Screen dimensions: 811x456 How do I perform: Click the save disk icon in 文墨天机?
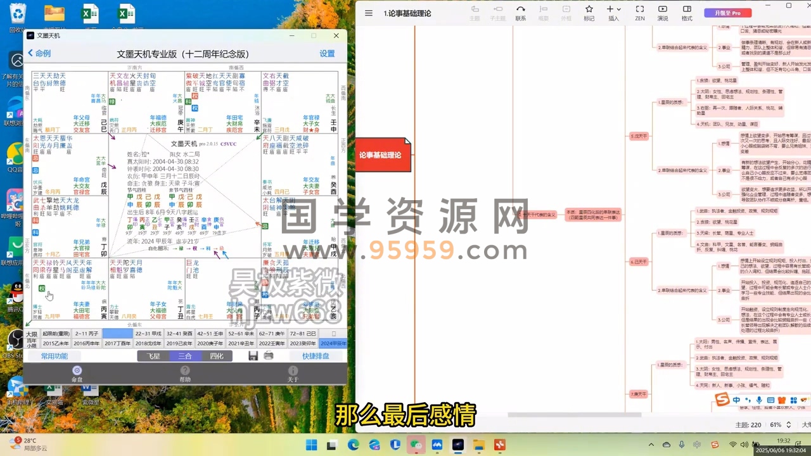pyautogui.click(x=253, y=356)
